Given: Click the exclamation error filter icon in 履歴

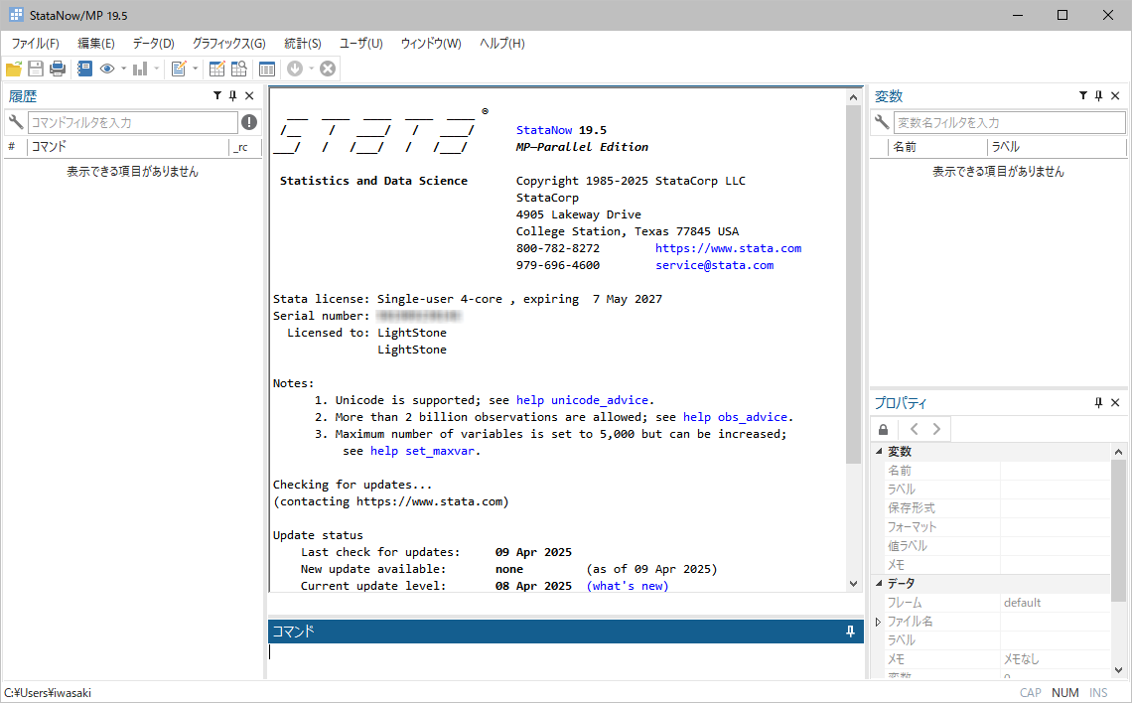Looking at the screenshot, I should pos(249,122).
